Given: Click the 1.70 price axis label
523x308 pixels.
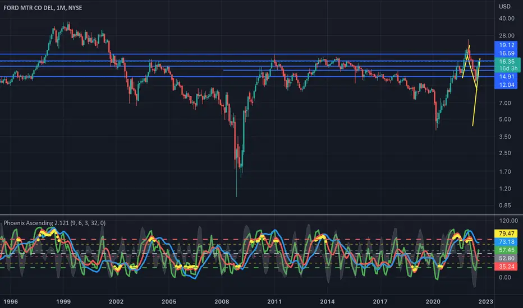Looking at the screenshot, I should (505, 172).
